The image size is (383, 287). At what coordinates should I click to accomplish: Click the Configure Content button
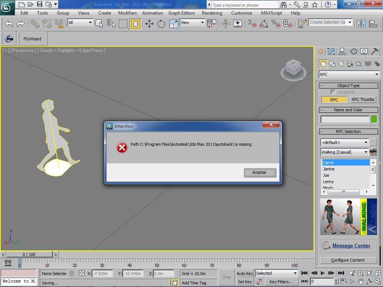click(348, 260)
